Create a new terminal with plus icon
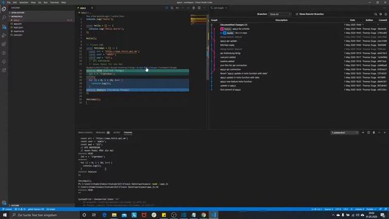Screen dimensions: 389x219 coord(363,133)
